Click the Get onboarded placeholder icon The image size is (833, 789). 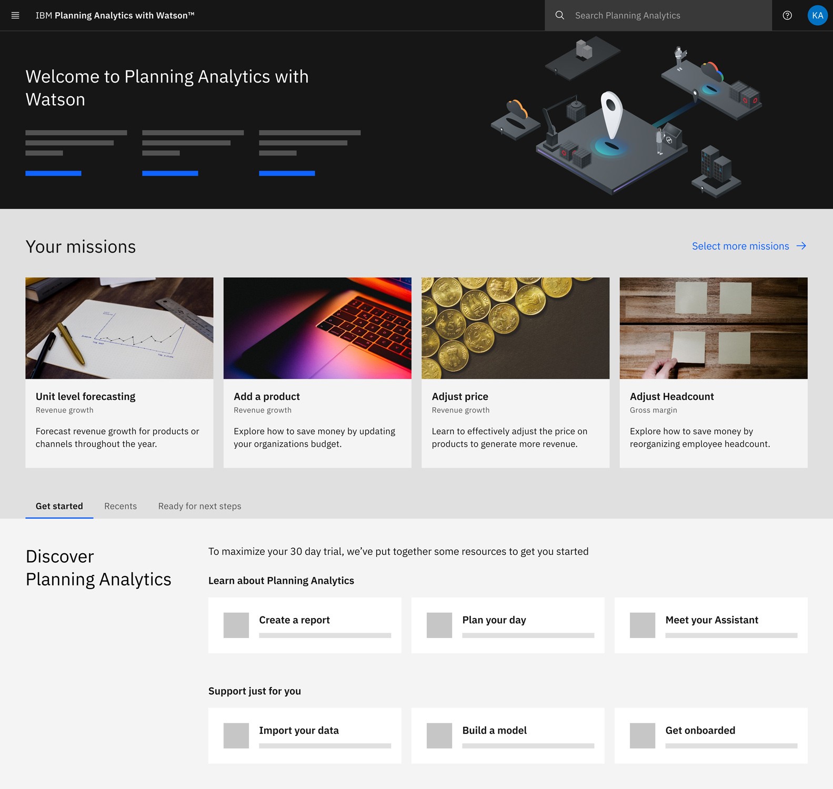[x=643, y=736]
